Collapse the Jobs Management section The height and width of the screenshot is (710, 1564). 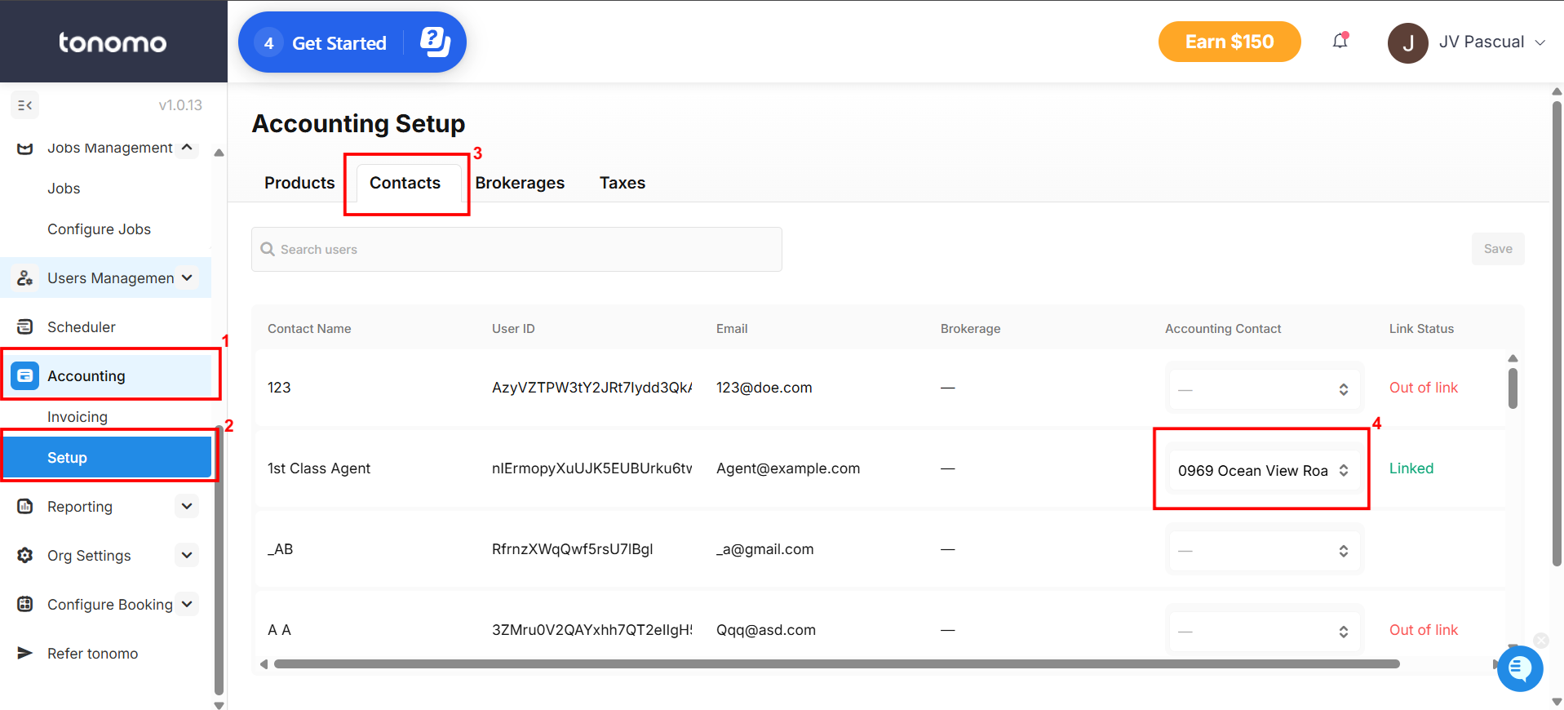pyautogui.click(x=187, y=147)
